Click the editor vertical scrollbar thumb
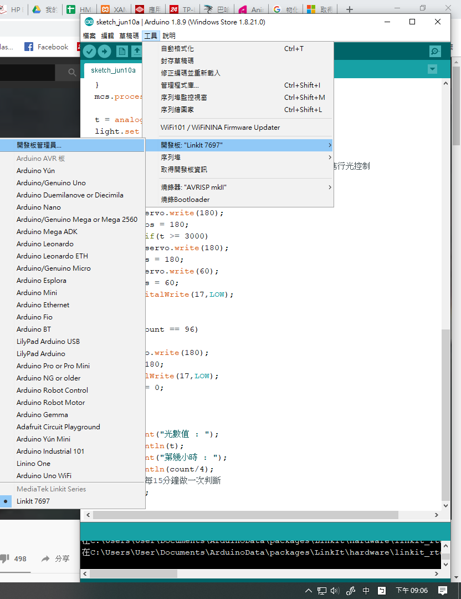Image resolution: width=461 pixels, height=599 pixels. tap(445, 414)
